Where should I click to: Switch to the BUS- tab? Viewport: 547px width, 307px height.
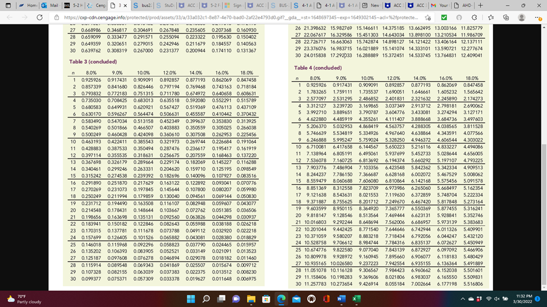click(279, 6)
